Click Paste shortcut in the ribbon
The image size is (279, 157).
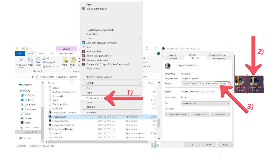tap(51, 66)
